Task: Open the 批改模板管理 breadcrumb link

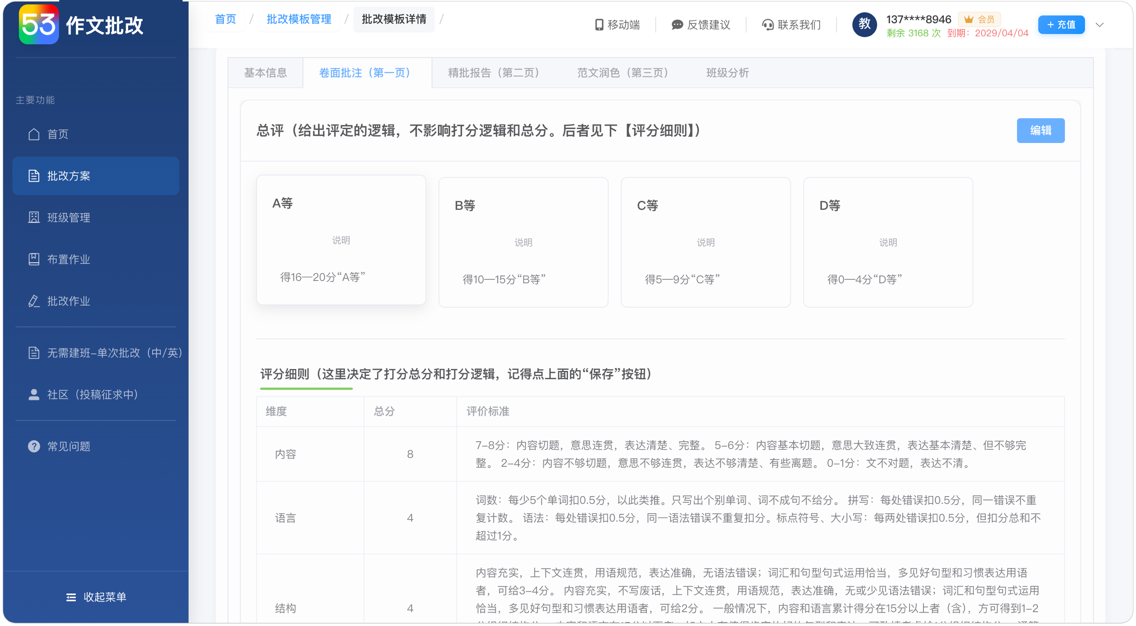Action: pos(299,19)
